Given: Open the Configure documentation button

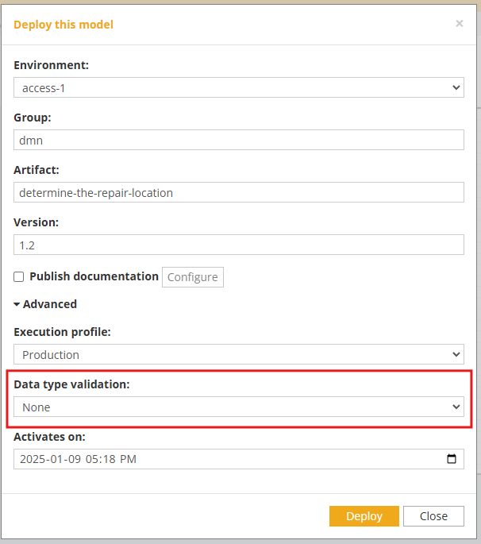Looking at the screenshot, I should pos(193,277).
